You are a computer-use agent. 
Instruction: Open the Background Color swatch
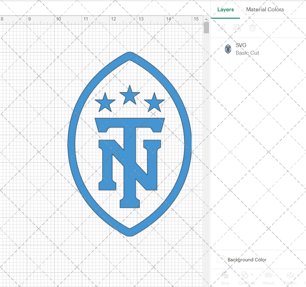[x=221, y=259]
